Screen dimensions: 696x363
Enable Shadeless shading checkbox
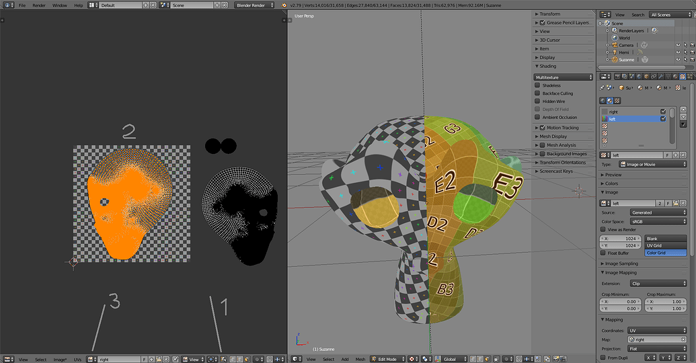[537, 85]
